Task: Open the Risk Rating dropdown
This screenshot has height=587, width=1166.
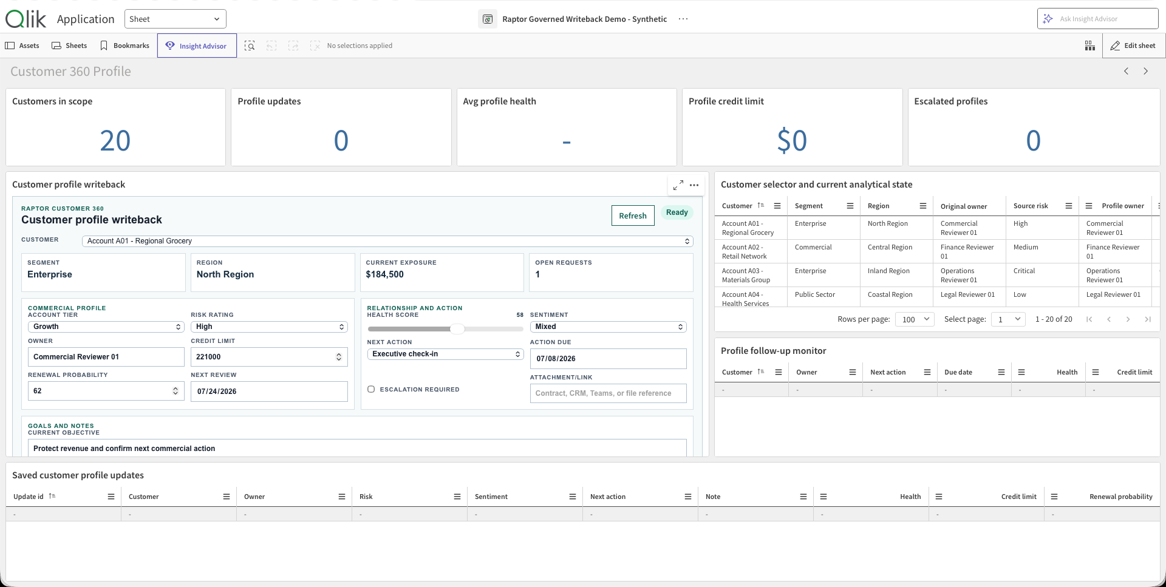Action: pyautogui.click(x=269, y=327)
